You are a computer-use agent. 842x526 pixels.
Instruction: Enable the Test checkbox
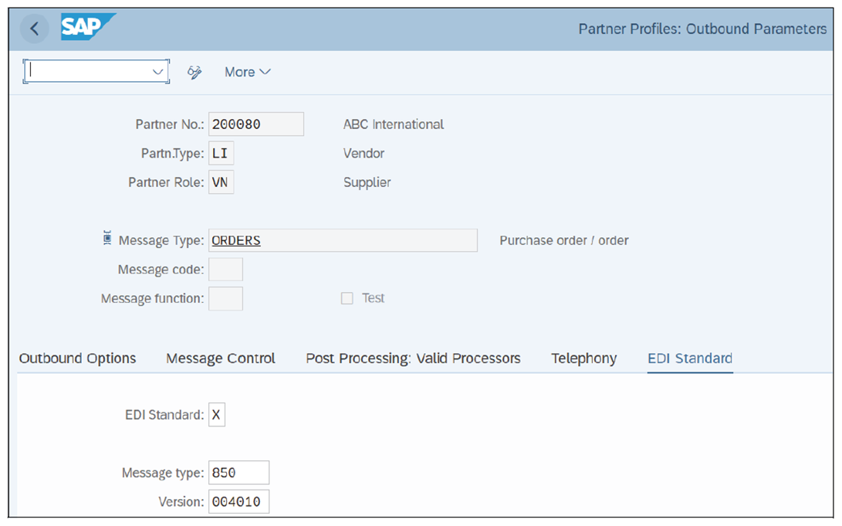click(347, 298)
